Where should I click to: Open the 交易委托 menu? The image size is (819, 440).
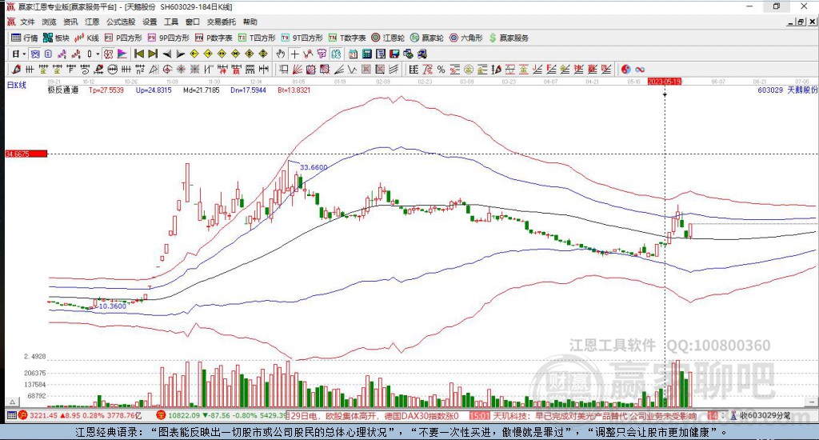tap(221, 22)
